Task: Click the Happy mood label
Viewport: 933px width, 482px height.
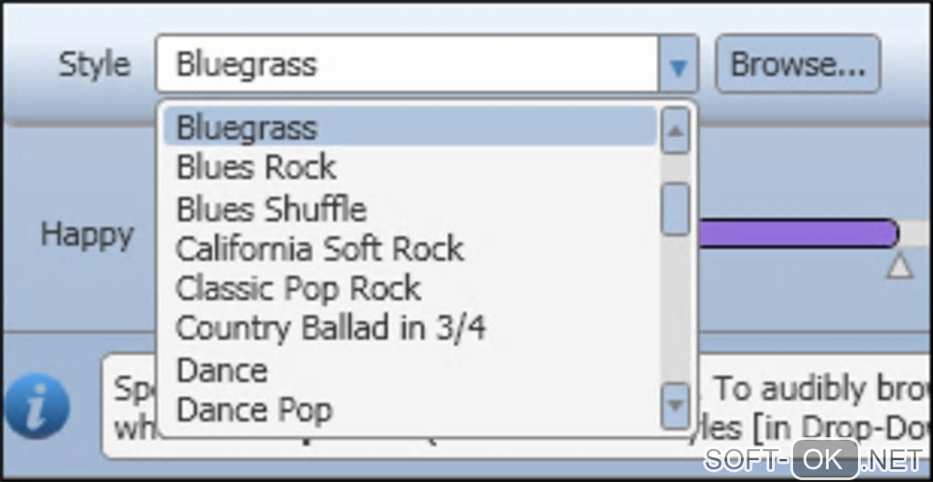Action: 87,235
